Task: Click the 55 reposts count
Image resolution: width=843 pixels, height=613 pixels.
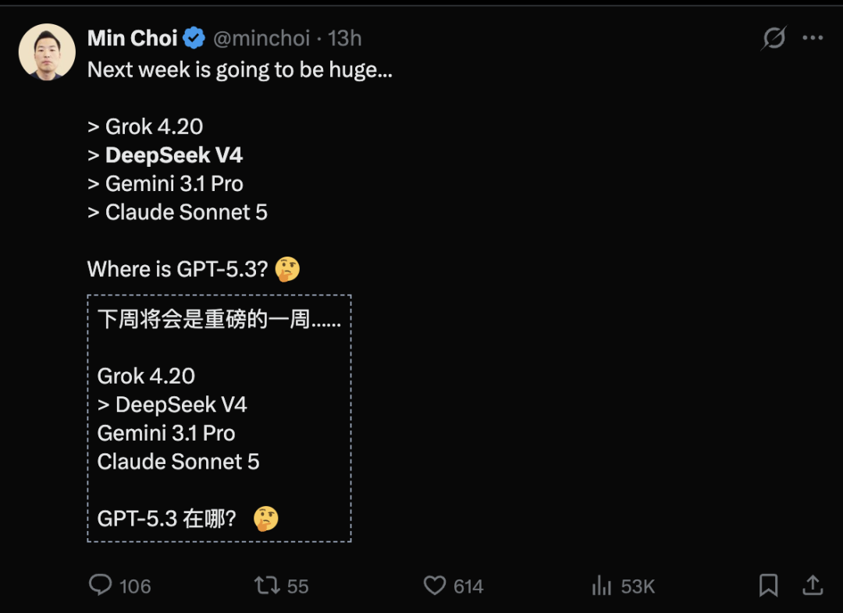Action: (297, 586)
